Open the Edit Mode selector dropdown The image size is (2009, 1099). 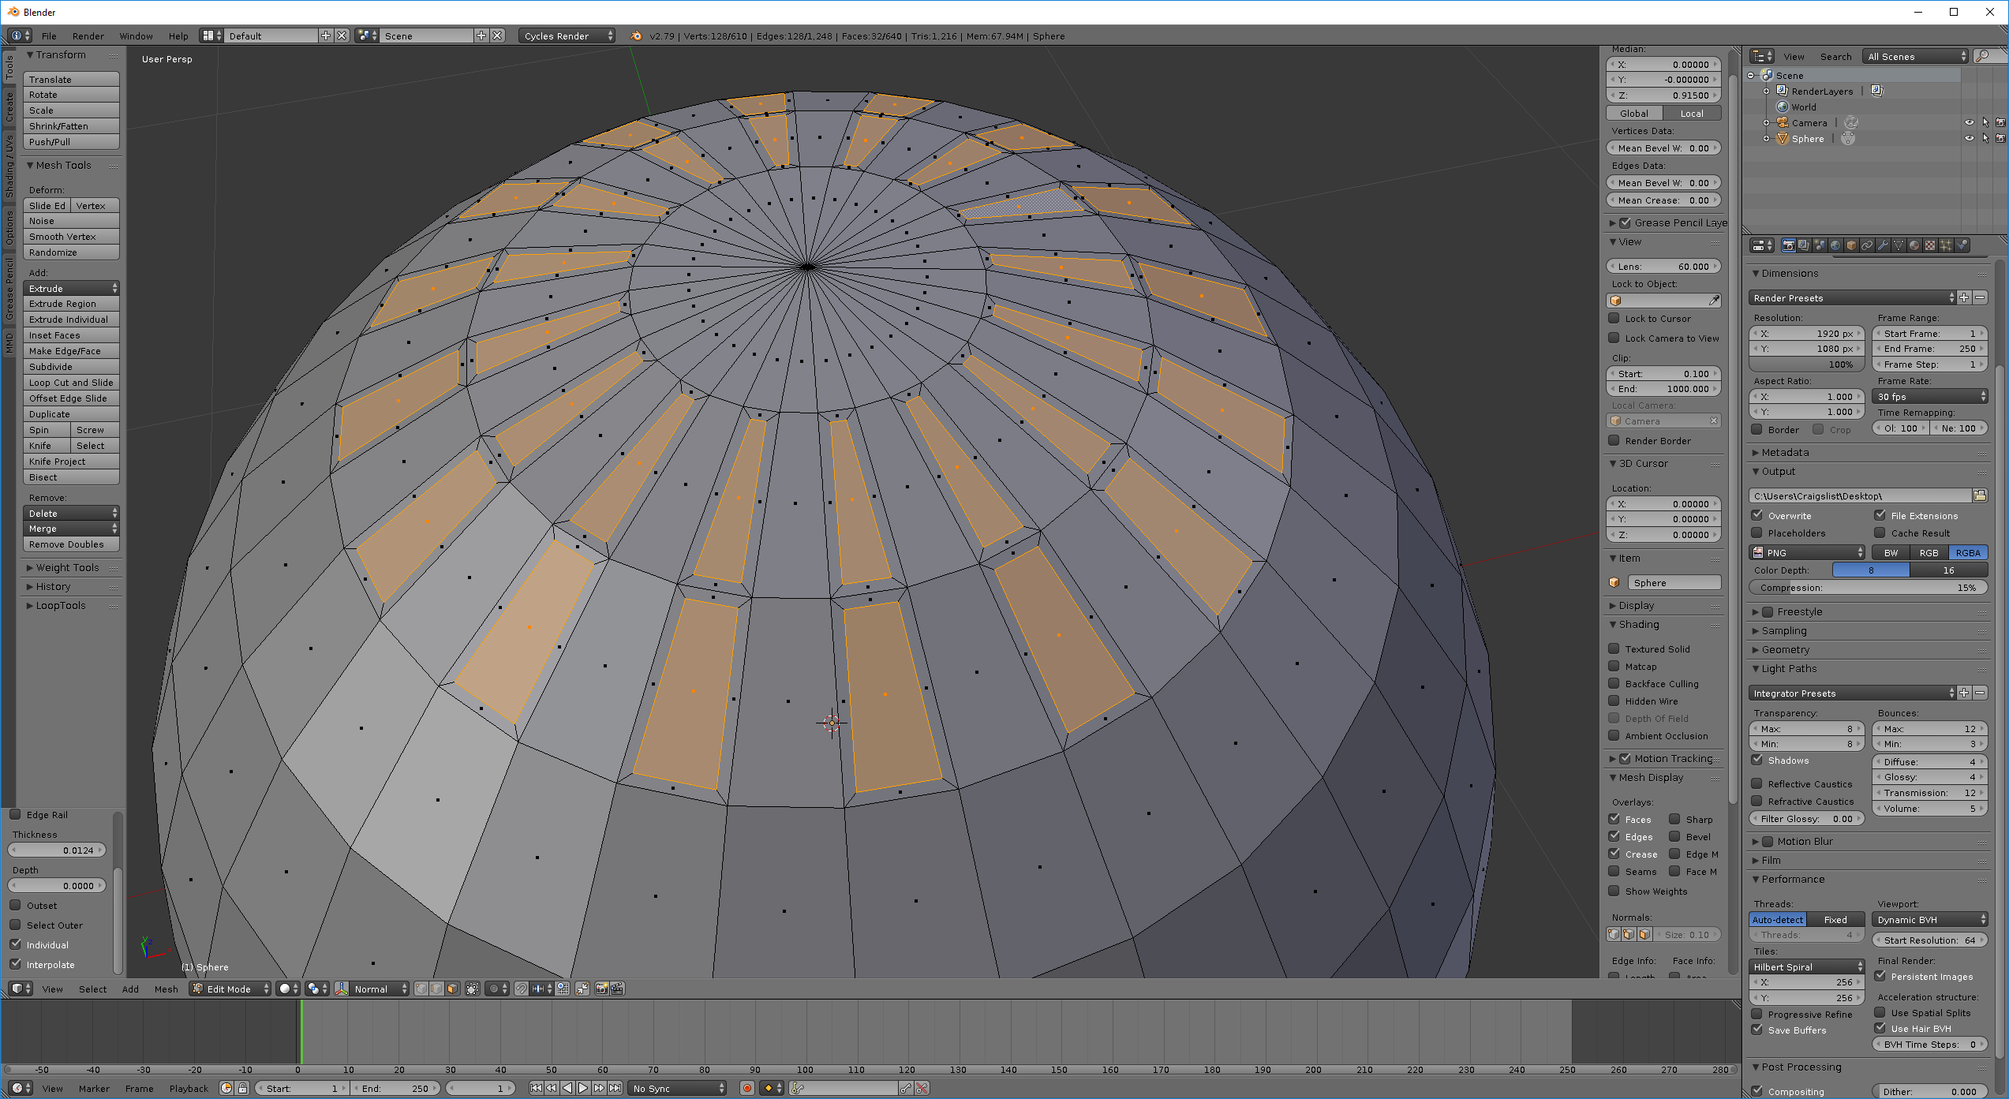230,989
